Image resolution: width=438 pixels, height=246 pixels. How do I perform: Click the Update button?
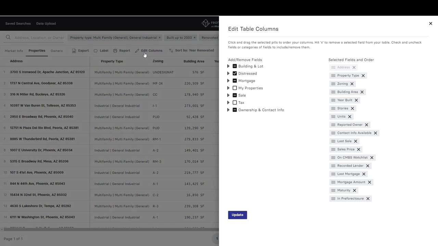(237, 215)
